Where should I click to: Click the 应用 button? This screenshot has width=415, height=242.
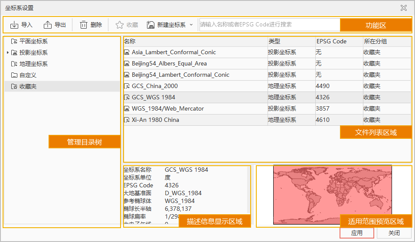point(357,233)
